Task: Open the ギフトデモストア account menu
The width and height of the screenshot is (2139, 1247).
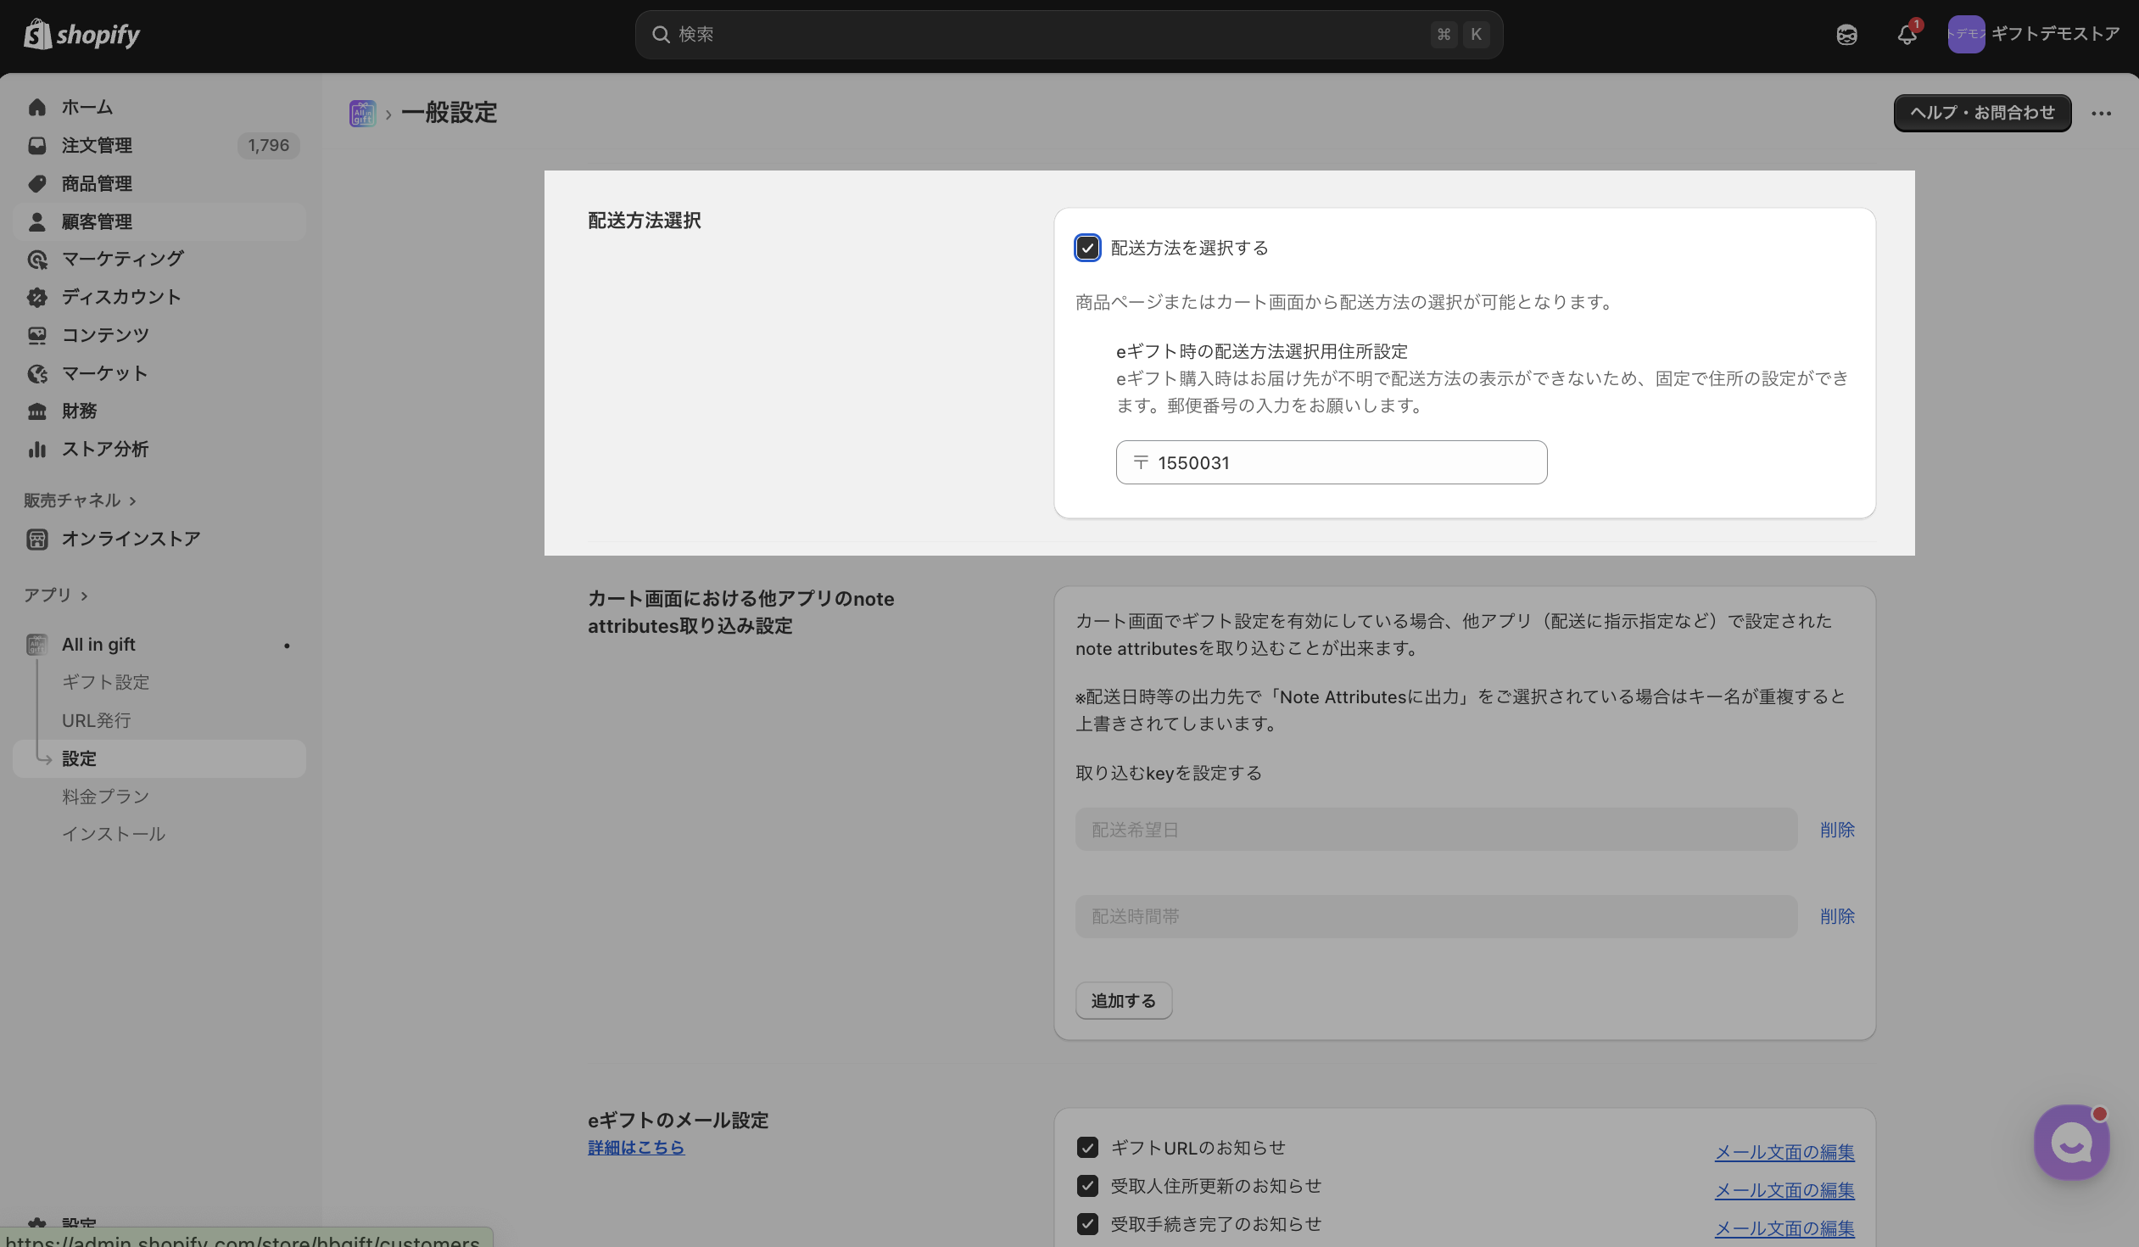Action: tap(2033, 35)
